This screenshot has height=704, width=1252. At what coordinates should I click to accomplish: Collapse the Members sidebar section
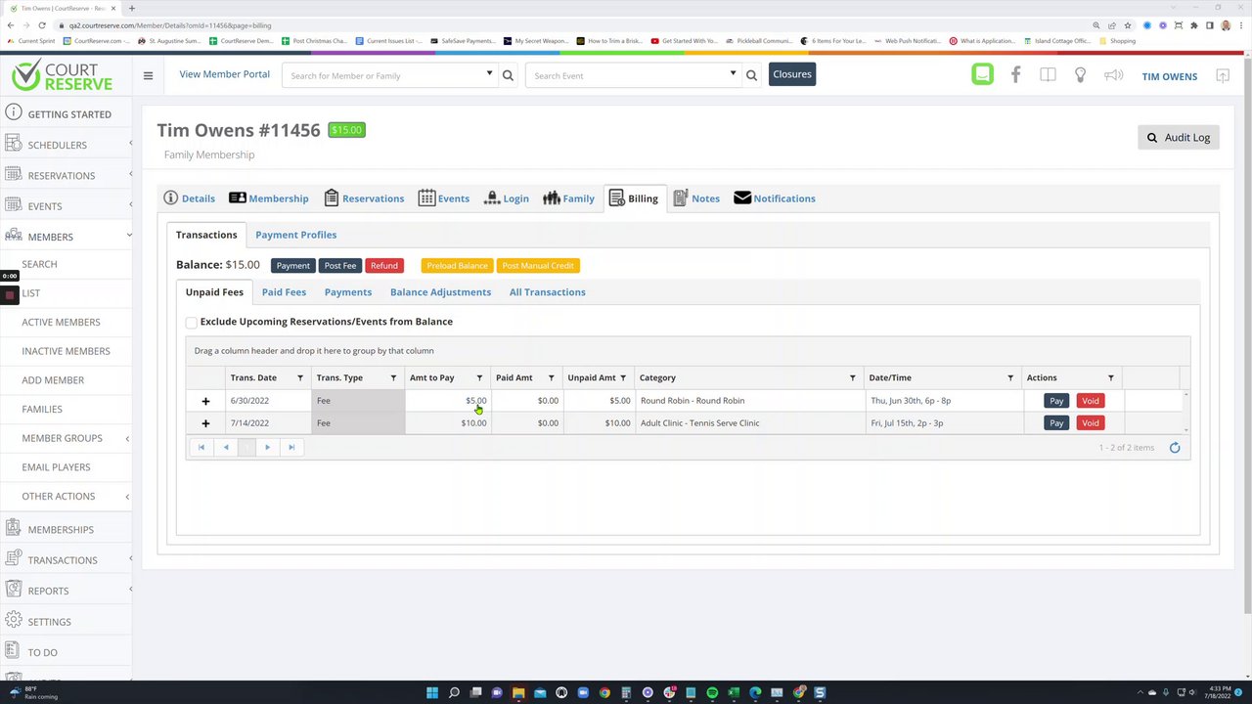[129, 236]
